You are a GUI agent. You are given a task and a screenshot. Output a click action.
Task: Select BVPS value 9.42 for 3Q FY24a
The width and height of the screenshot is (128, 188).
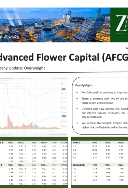click(95, 154)
